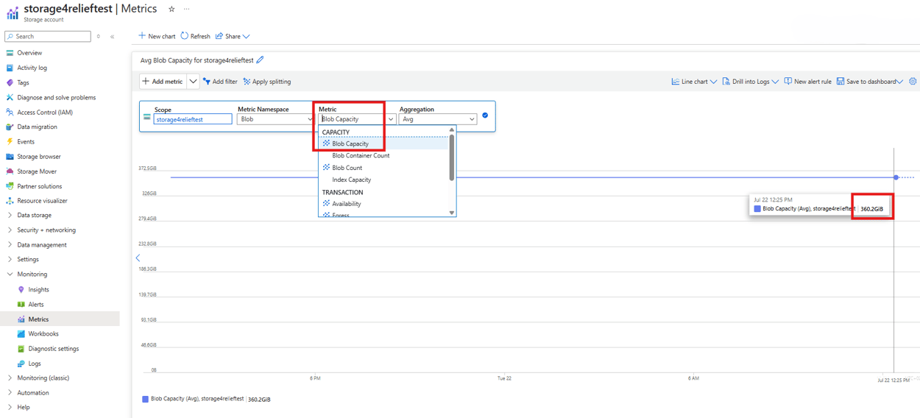Click the pencil icon to edit chart title
The width and height of the screenshot is (920, 418).
(x=260, y=60)
